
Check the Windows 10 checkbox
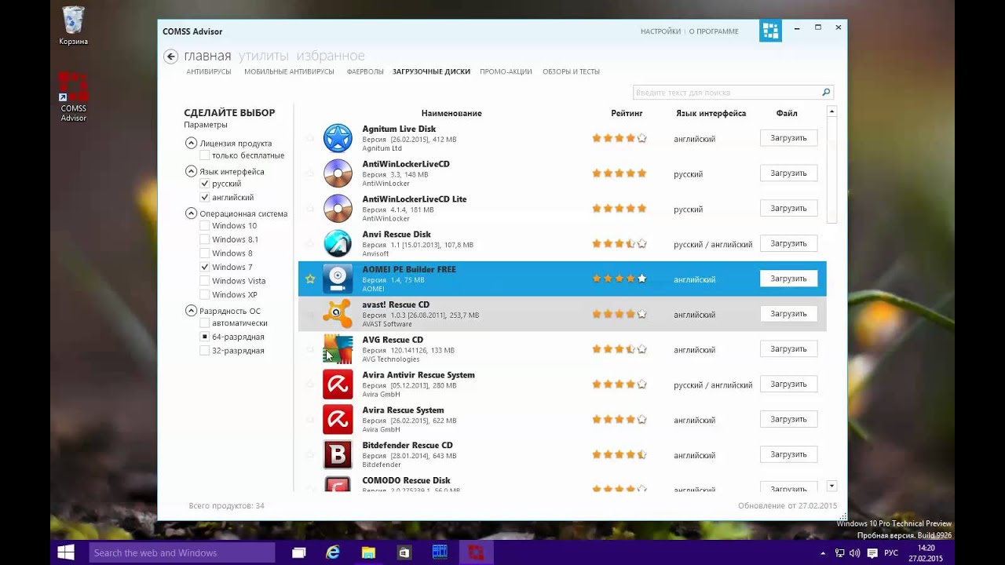[x=204, y=226]
